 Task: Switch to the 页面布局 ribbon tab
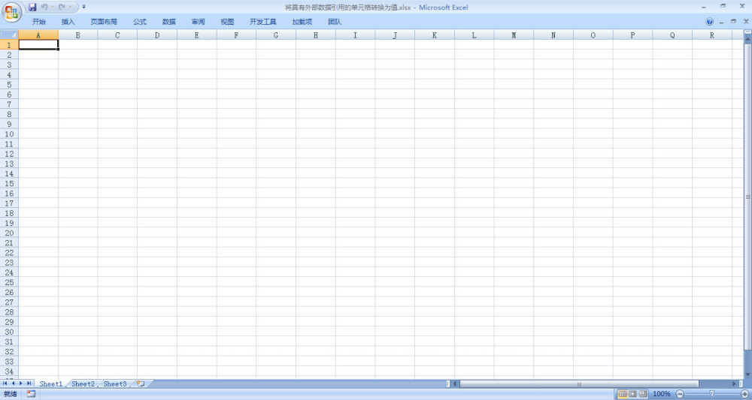tap(104, 22)
